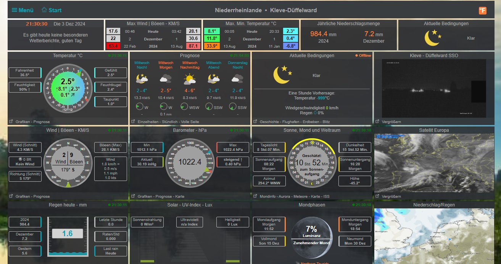Click large moon-and-stars icon above Eine Stunde Vorhersage
Viewport: 501px width, 264px height.
283,75
